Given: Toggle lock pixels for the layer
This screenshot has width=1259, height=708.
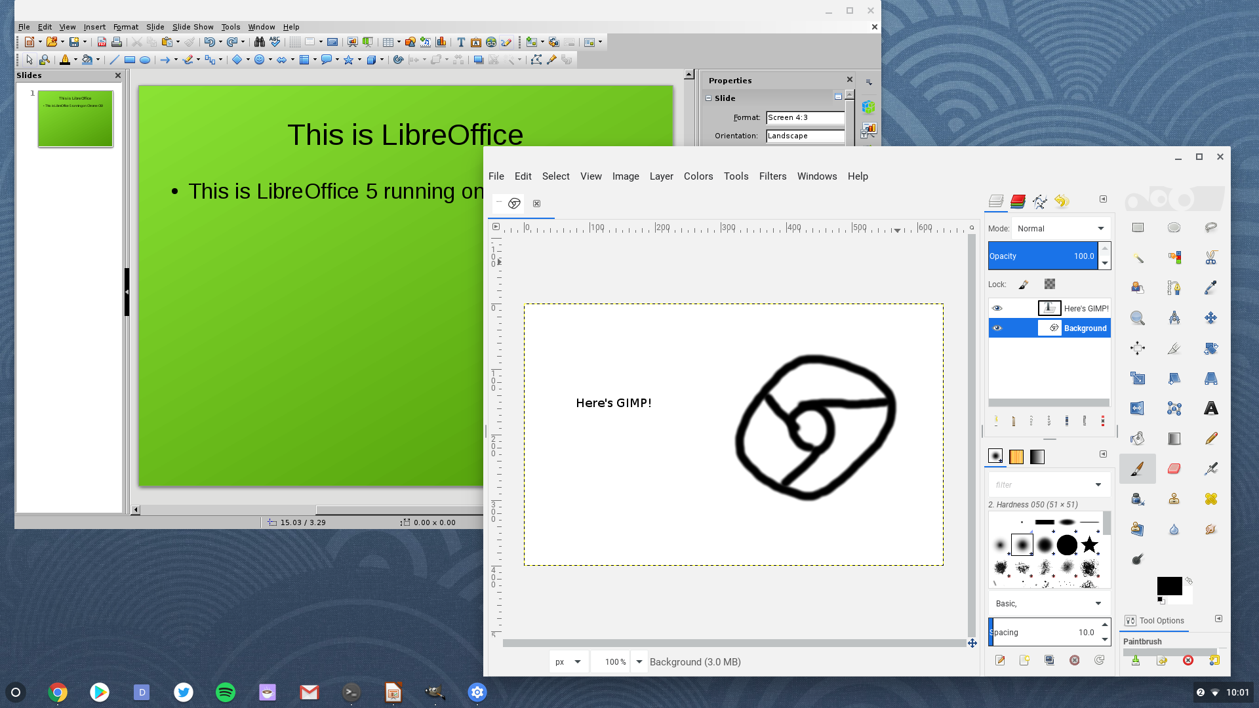Looking at the screenshot, I should point(1024,285).
